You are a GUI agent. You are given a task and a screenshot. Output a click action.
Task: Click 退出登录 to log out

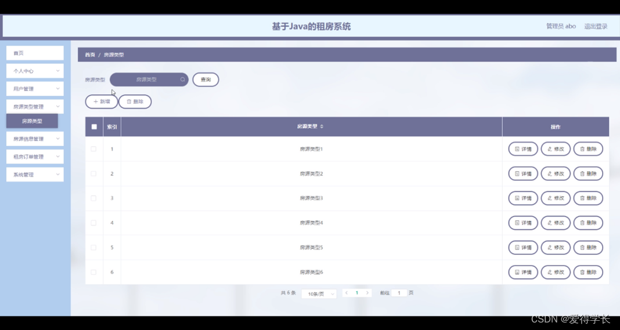[x=596, y=26]
